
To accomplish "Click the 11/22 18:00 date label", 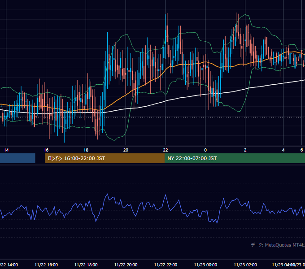I will tap(86, 265).
